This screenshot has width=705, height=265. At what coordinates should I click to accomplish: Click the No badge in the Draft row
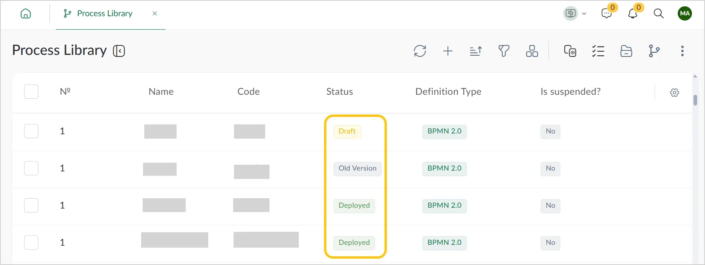point(550,131)
